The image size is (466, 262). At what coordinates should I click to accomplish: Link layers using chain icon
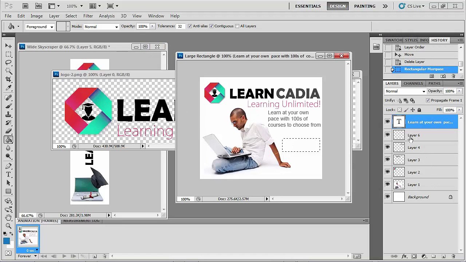(394, 256)
